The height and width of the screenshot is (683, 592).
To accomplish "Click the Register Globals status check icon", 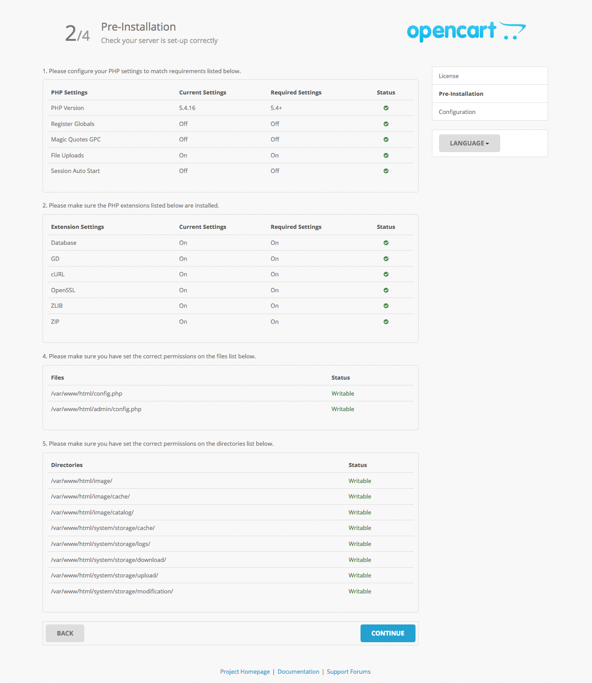I will coord(386,124).
